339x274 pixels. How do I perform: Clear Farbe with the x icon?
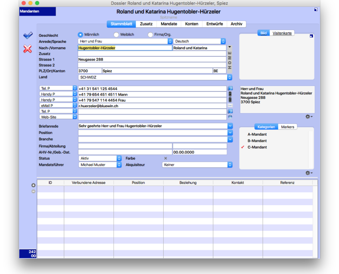165,158
